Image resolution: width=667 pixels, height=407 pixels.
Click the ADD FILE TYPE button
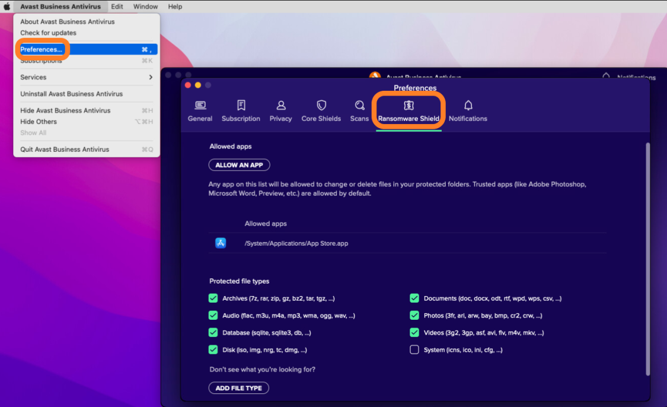click(x=239, y=388)
